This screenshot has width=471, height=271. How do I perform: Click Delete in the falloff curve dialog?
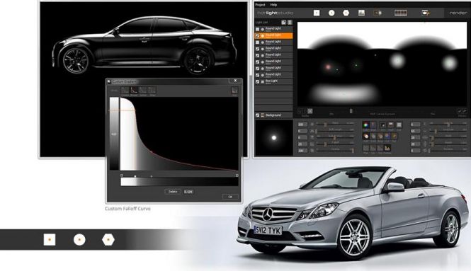pos(173,192)
